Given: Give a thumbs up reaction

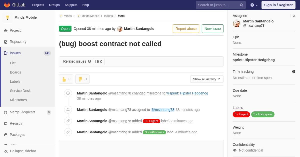Looking at the screenshot, I should coord(66,79).
